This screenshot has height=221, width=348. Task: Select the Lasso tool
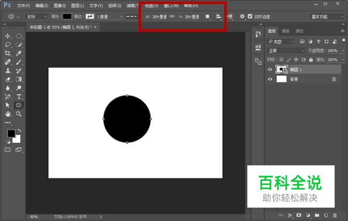tap(7, 45)
